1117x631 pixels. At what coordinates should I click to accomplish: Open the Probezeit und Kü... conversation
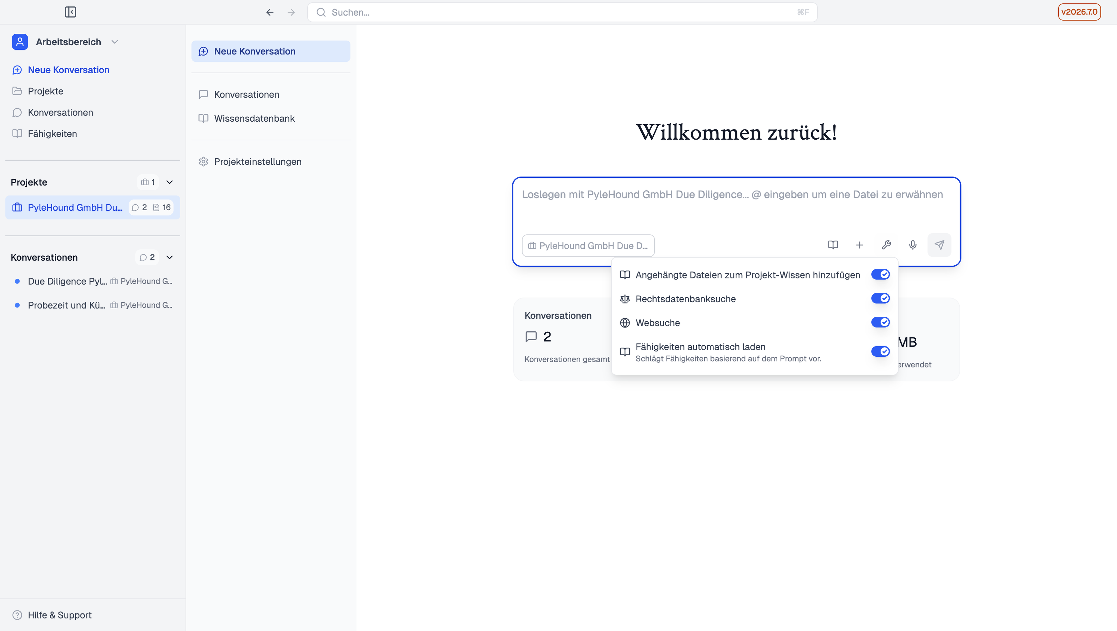click(67, 305)
